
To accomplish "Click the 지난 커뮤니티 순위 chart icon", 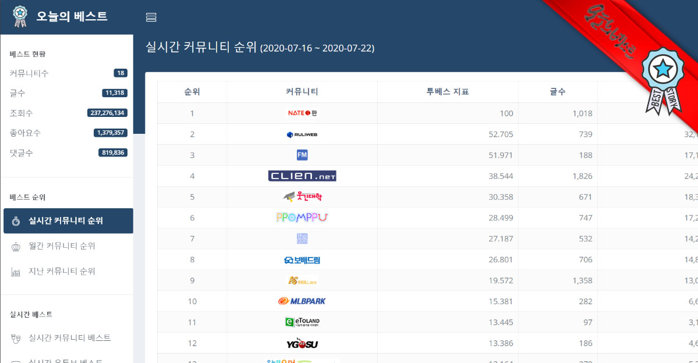I will point(16,272).
